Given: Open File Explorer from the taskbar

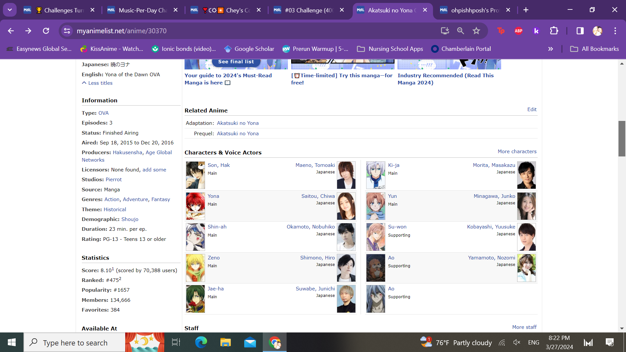Looking at the screenshot, I should point(225,342).
